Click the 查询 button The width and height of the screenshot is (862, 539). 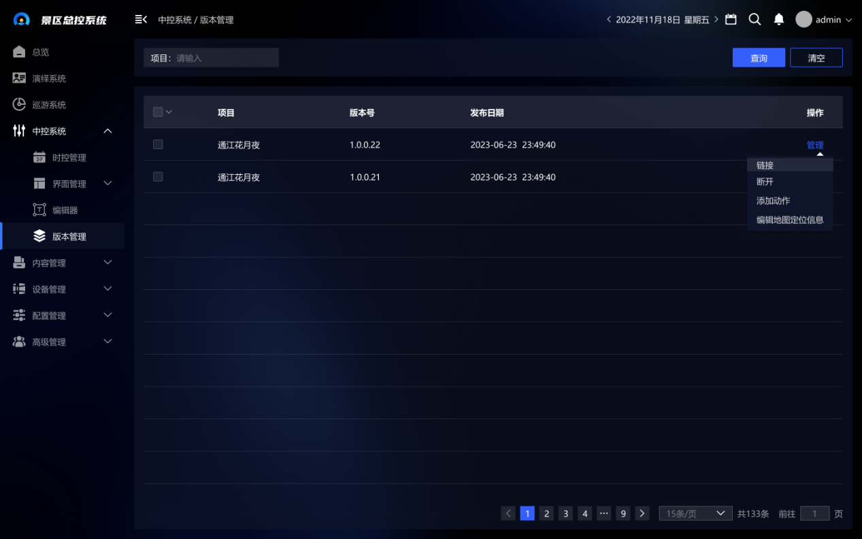pyautogui.click(x=759, y=58)
